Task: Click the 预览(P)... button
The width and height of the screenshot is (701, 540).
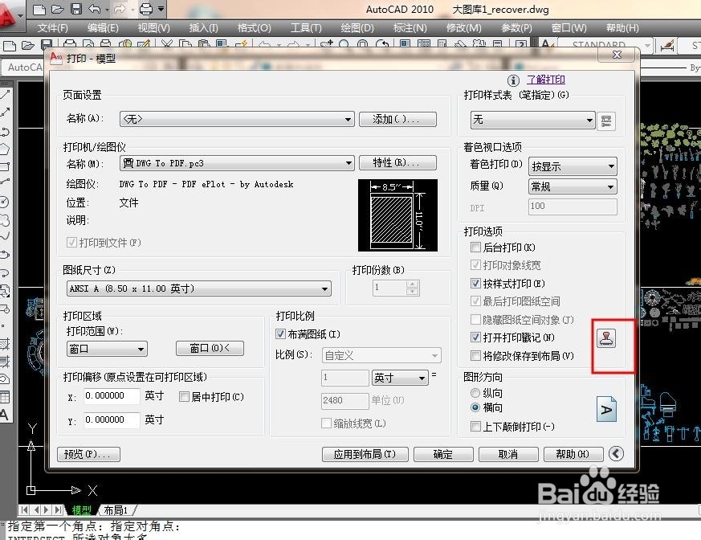Action: point(88,454)
